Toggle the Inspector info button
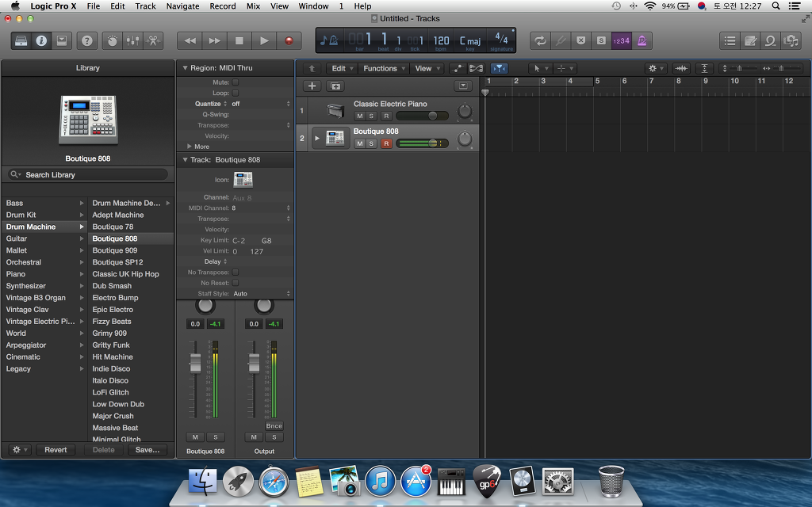812x507 pixels. (x=41, y=40)
